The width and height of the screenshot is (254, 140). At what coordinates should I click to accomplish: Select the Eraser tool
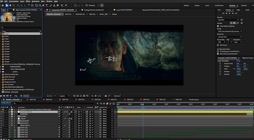(x=58, y=6)
